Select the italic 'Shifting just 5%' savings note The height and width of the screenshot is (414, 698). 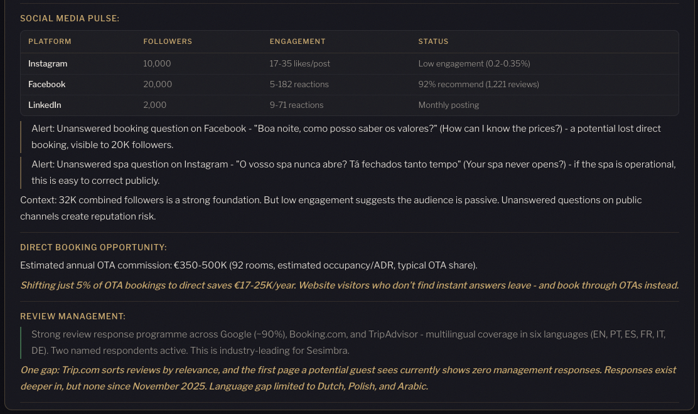(x=349, y=285)
